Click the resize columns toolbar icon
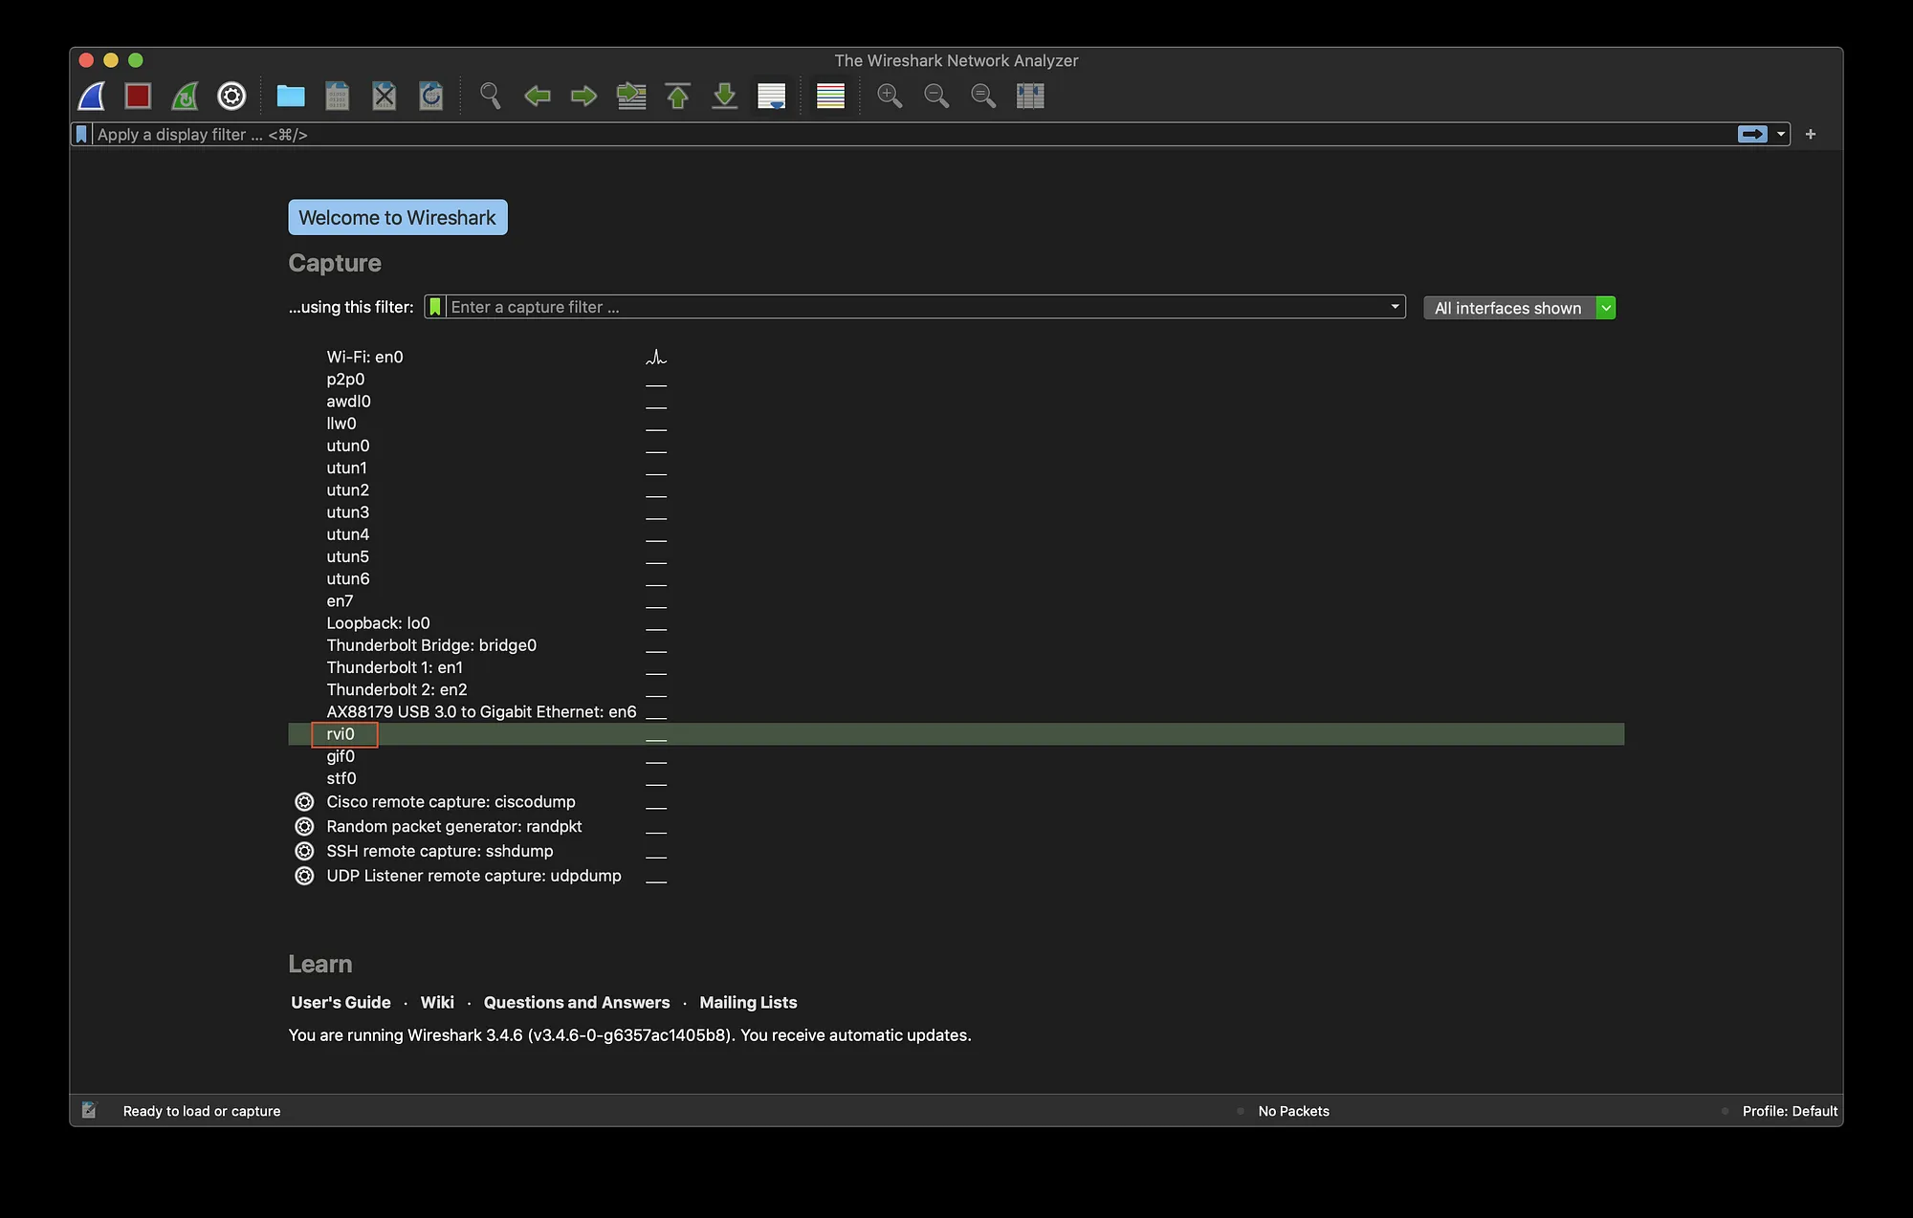 [1029, 96]
